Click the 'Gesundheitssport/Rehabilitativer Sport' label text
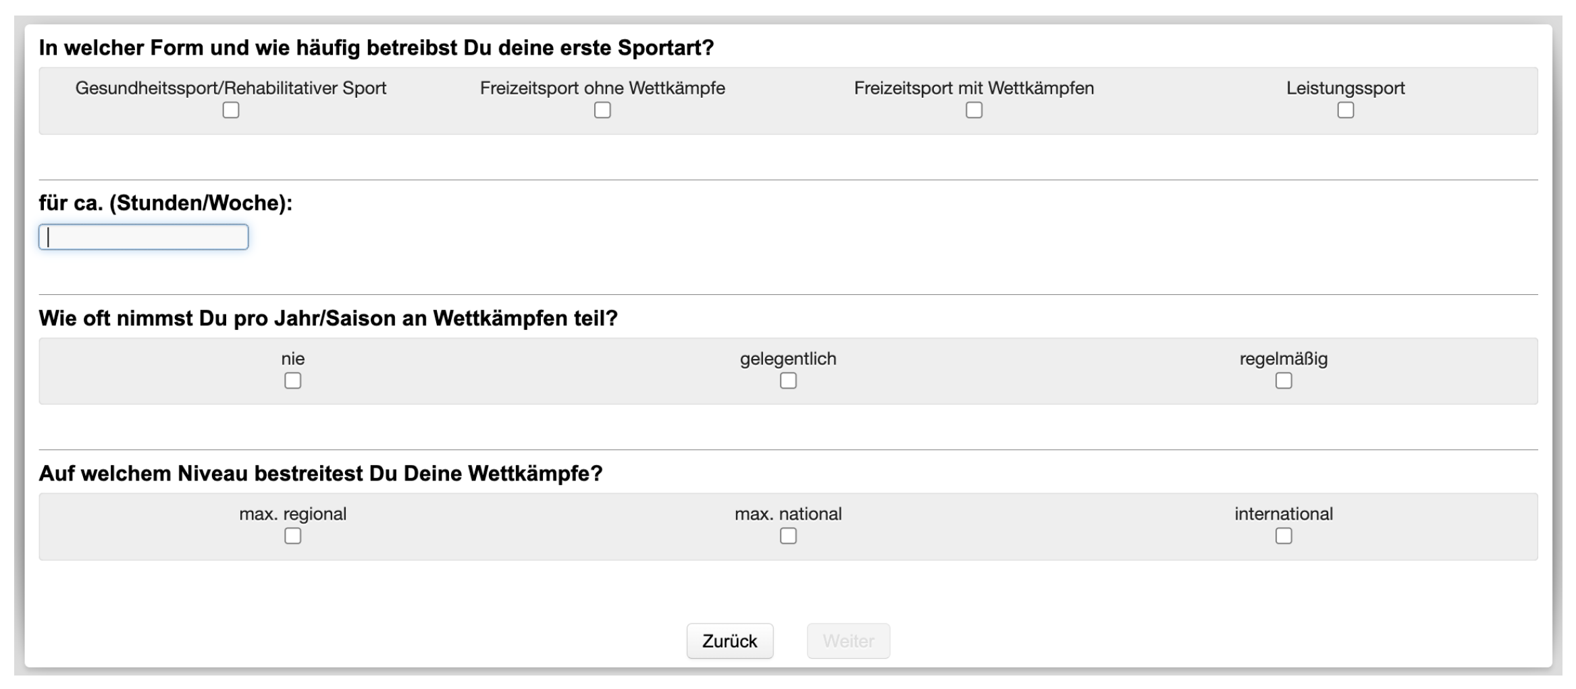Viewport: 1576px width, 689px height. (231, 88)
